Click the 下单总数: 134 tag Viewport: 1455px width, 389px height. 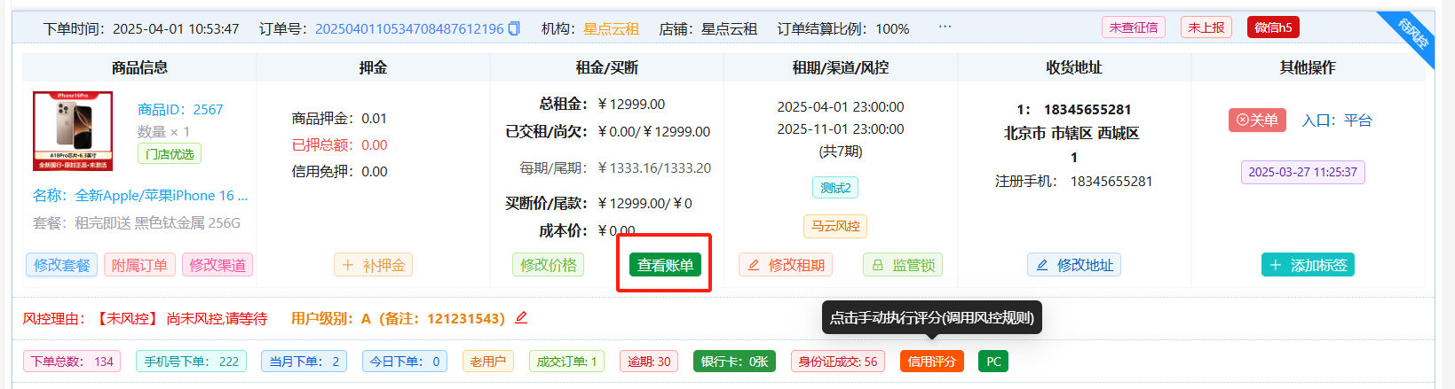coord(72,362)
